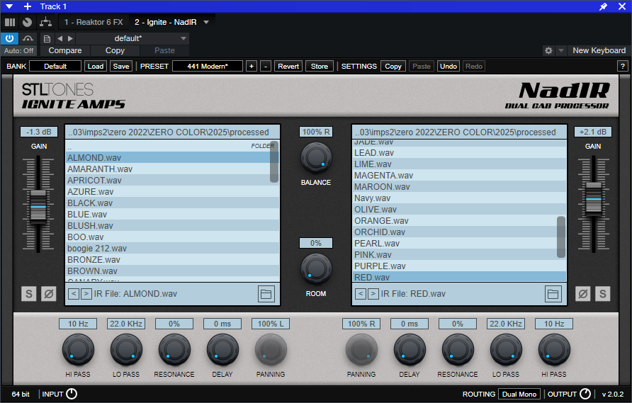Select RED.wav in right IR list
Screen dimensions: 632x403
point(460,277)
